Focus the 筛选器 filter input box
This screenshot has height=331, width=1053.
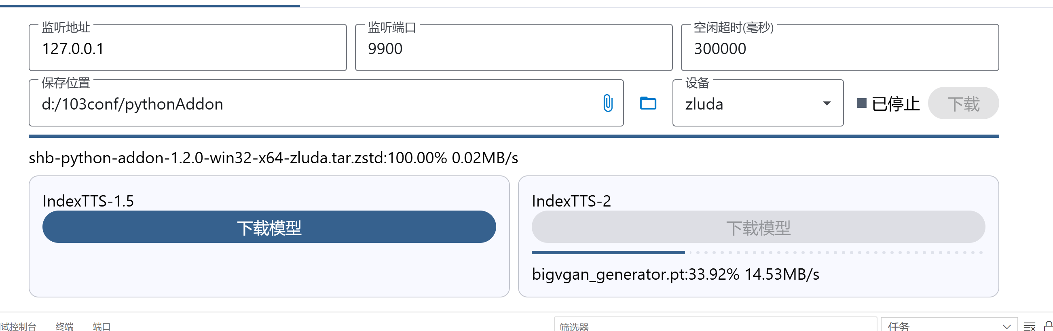point(715,326)
